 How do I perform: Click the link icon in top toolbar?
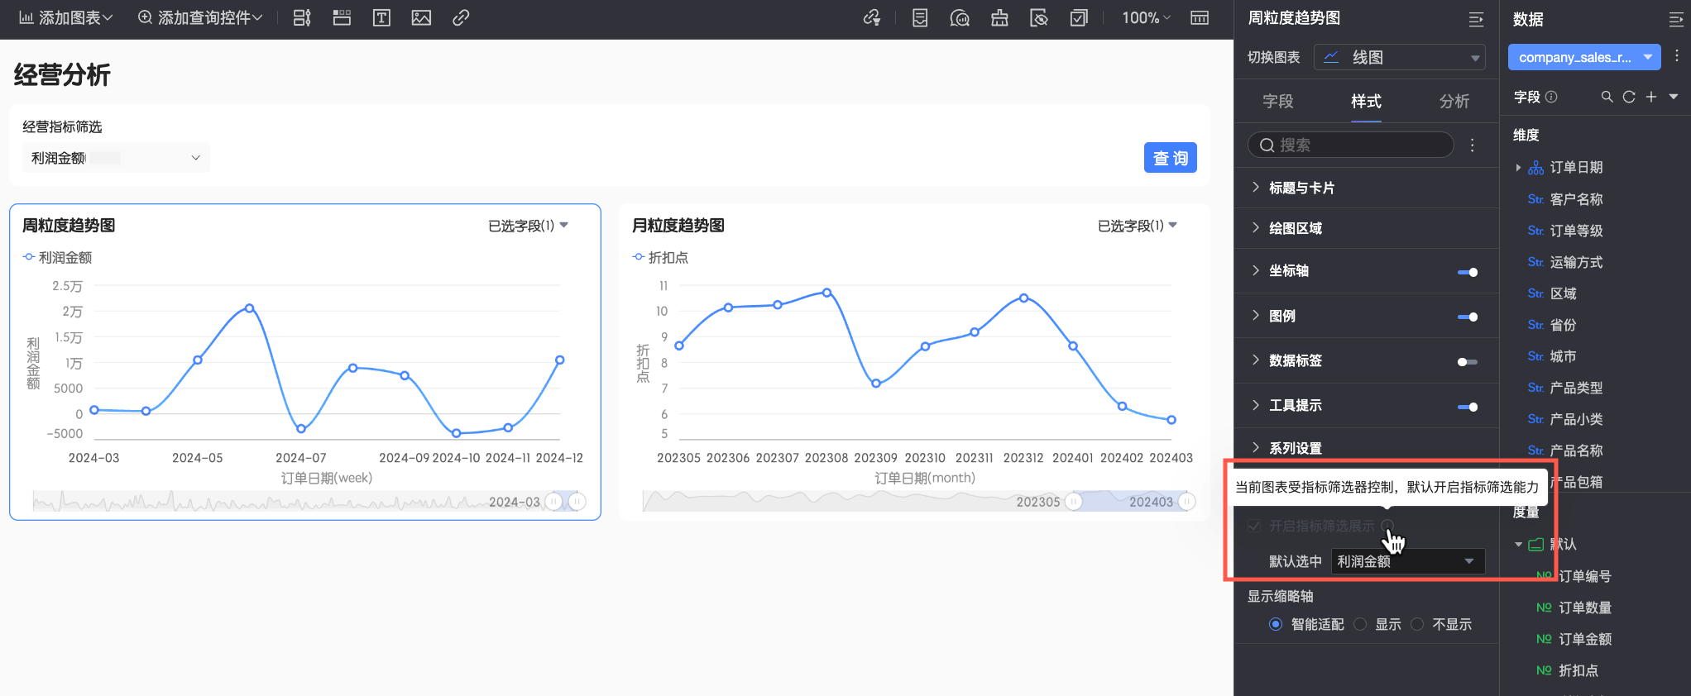[461, 18]
